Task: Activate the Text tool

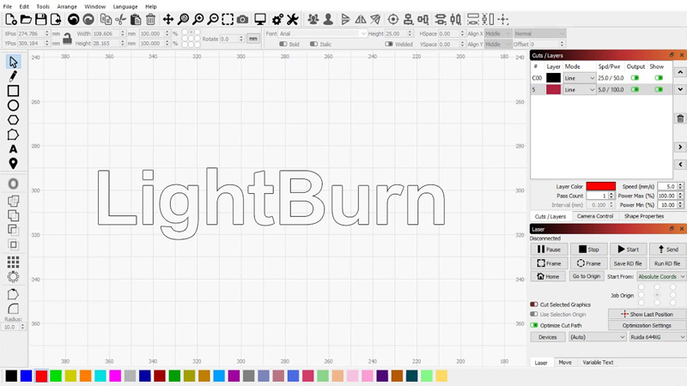Action: [x=13, y=149]
